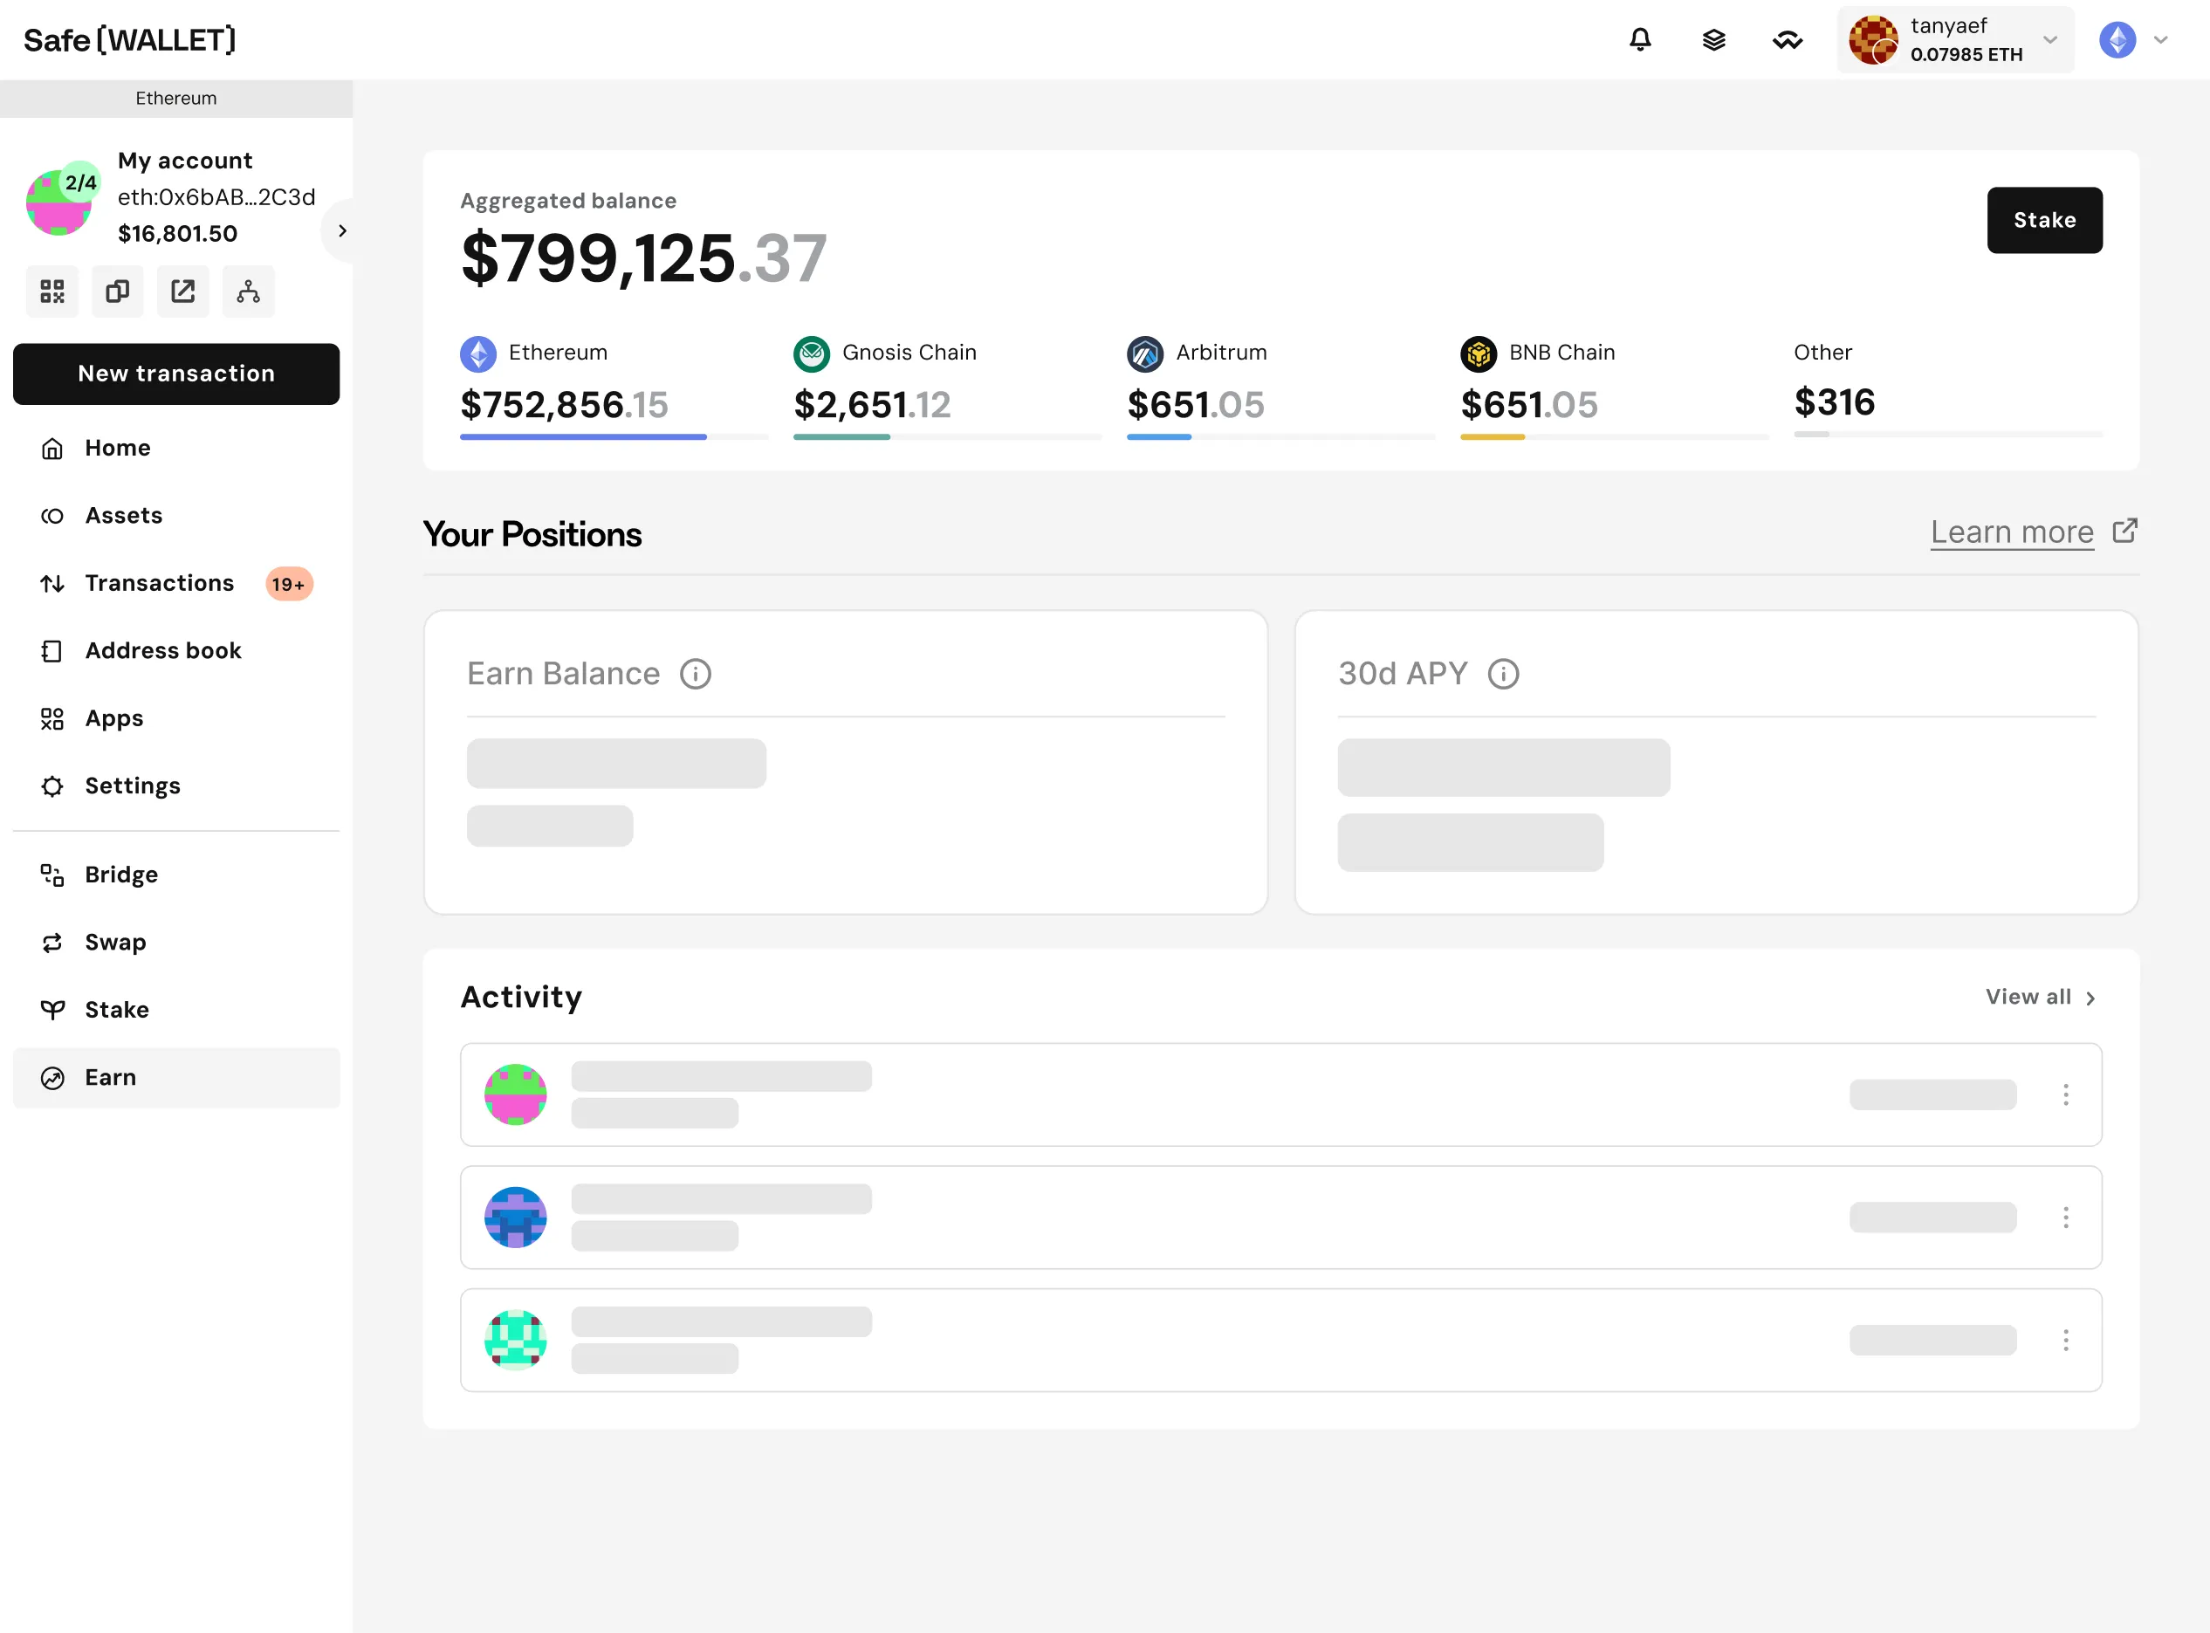Click the Learn more link

tap(2011, 532)
